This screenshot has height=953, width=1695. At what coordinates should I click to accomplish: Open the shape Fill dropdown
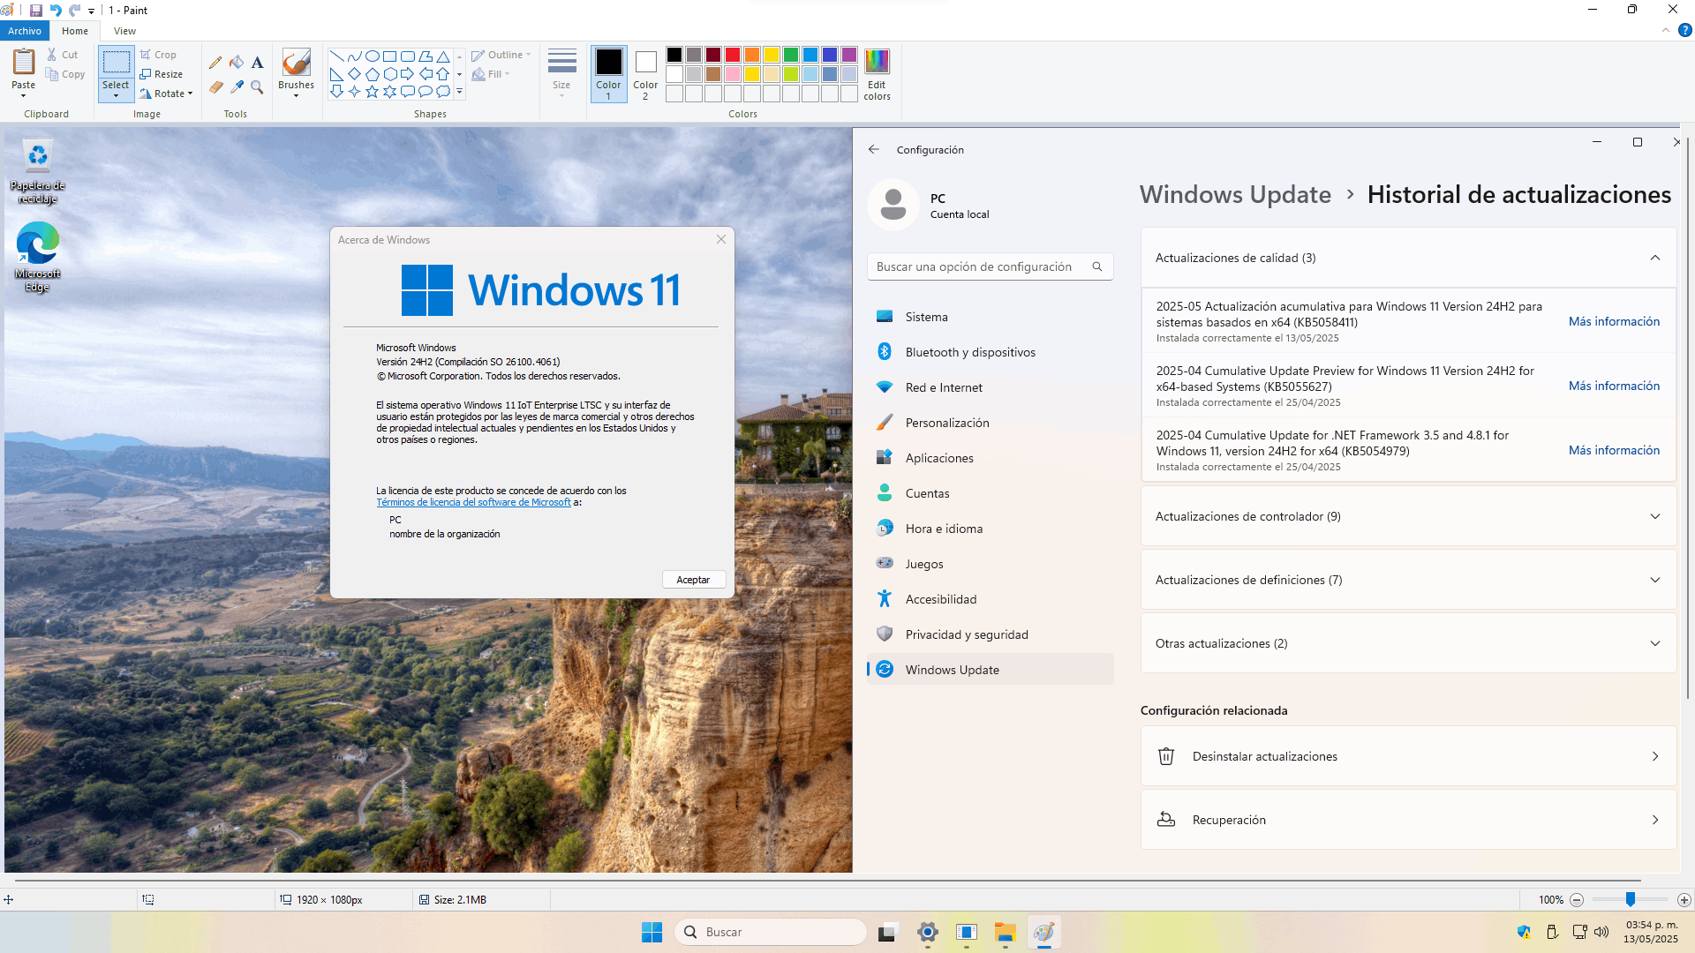point(491,74)
